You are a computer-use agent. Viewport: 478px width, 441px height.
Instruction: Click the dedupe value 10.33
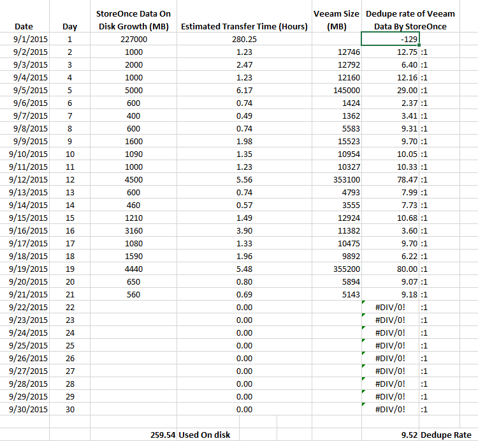pyautogui.click(x=390, y=167)
